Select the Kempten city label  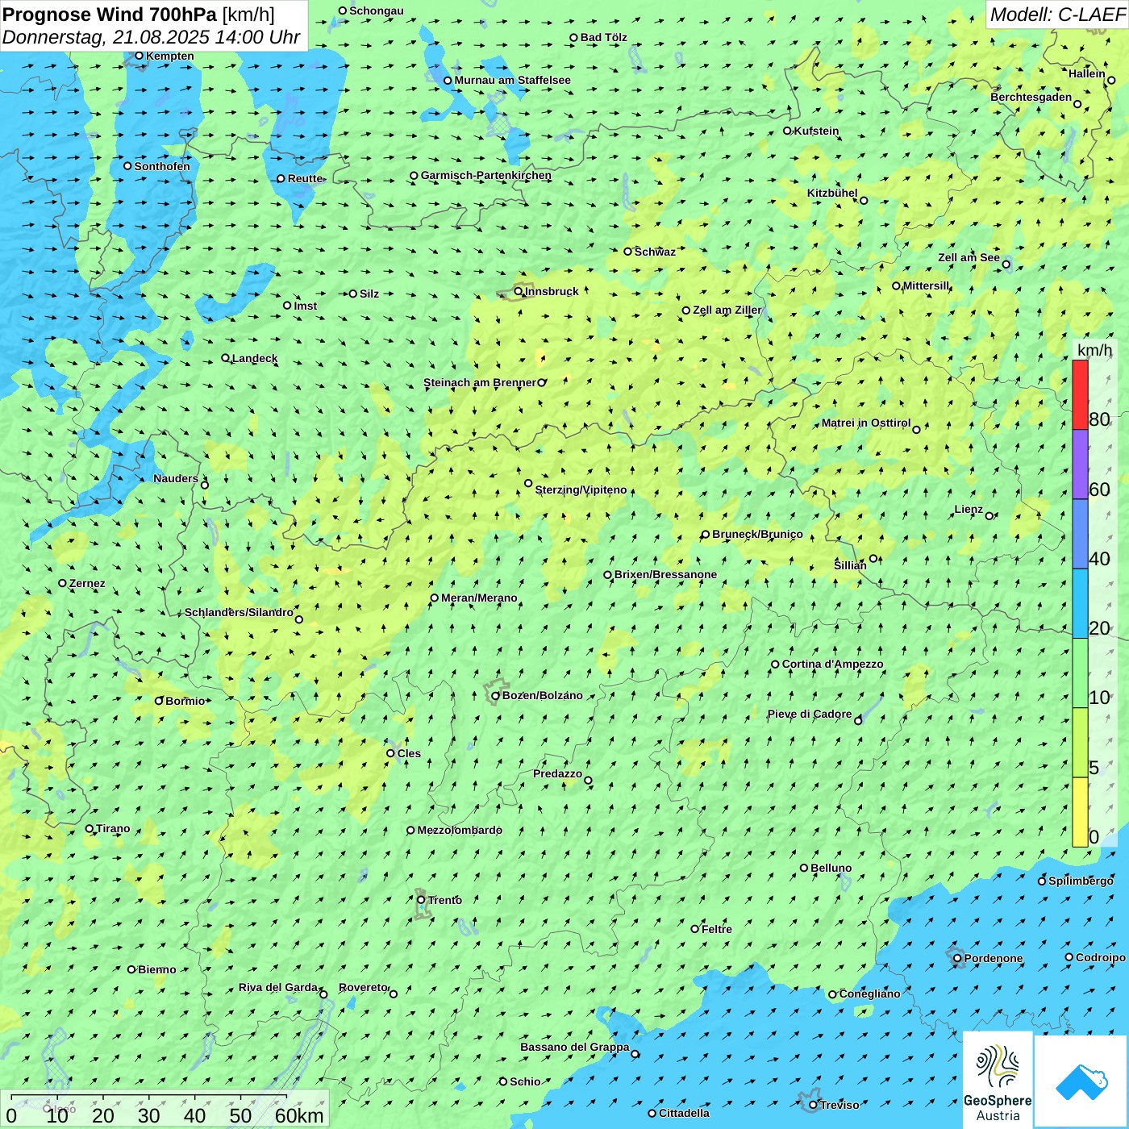[170, 56]
